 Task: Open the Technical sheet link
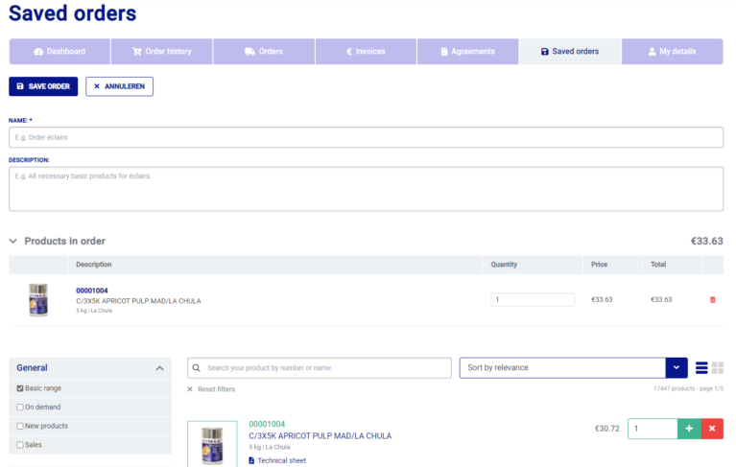[x=281, y=460]
